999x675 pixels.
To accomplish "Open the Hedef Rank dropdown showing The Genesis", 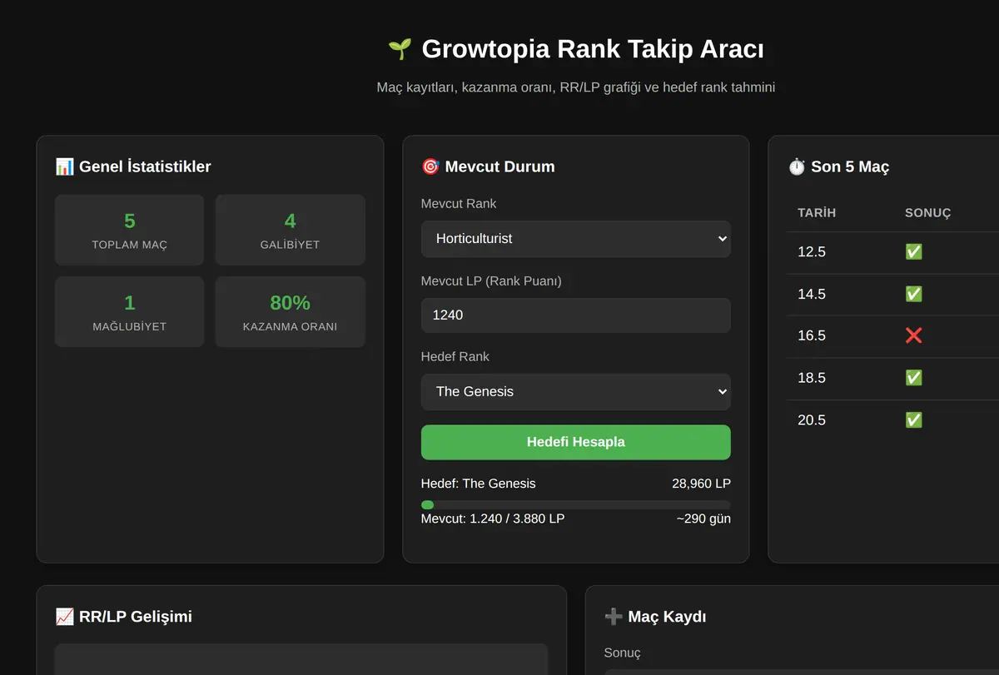I will pyautogui.click(x=576, y=391).
